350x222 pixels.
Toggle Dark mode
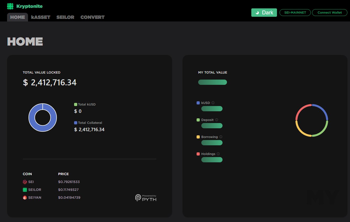click(x=264, y=12)
